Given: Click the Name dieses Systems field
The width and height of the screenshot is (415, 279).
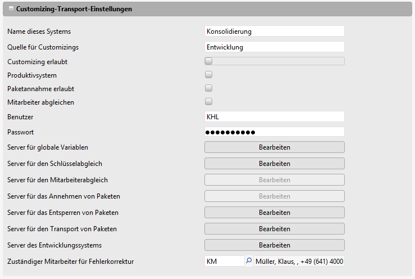Looking at the screenshot, I should click(274, 31).
